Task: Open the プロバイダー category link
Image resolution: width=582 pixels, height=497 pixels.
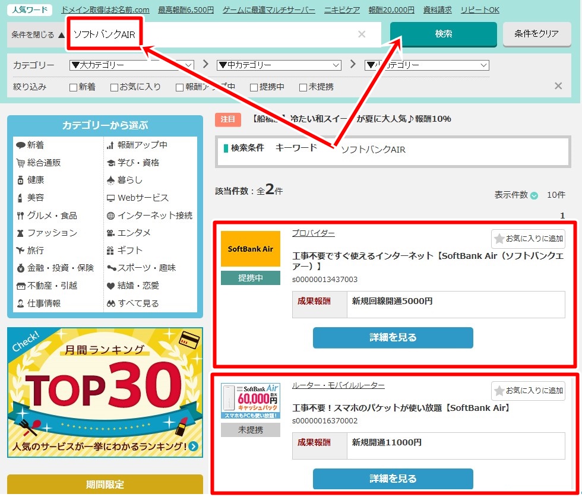Action: pos(314,233)
